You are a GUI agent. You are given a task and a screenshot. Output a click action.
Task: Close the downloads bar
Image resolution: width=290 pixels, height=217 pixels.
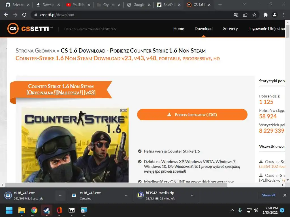point(285,195)
